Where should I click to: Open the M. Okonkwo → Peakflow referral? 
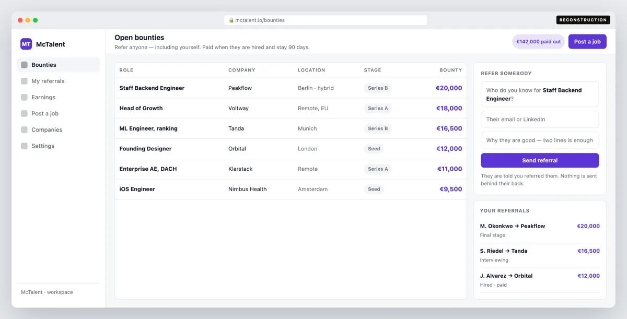[x=540, y=230]
